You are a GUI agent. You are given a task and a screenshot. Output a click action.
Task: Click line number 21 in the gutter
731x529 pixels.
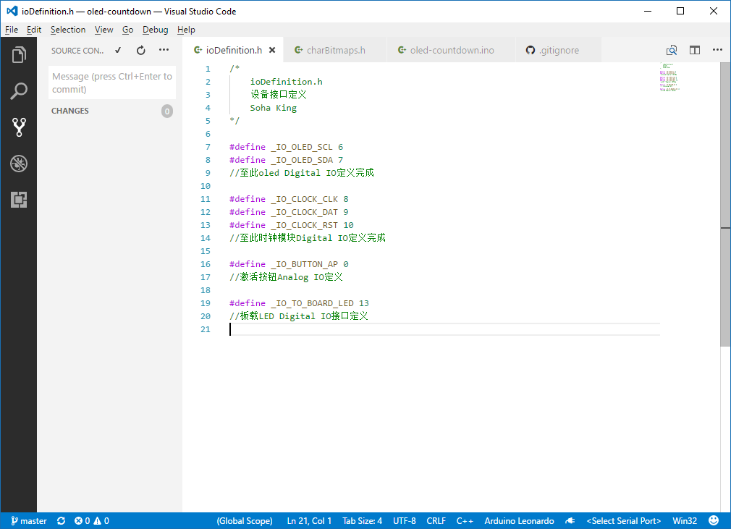click(205, 329)
